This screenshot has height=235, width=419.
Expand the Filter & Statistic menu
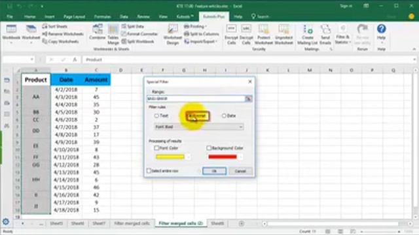pos(342,34)
